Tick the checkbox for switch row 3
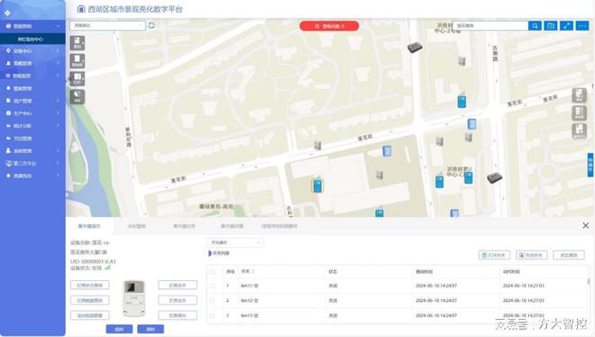 pyautogui.click(x=213, y=315)
